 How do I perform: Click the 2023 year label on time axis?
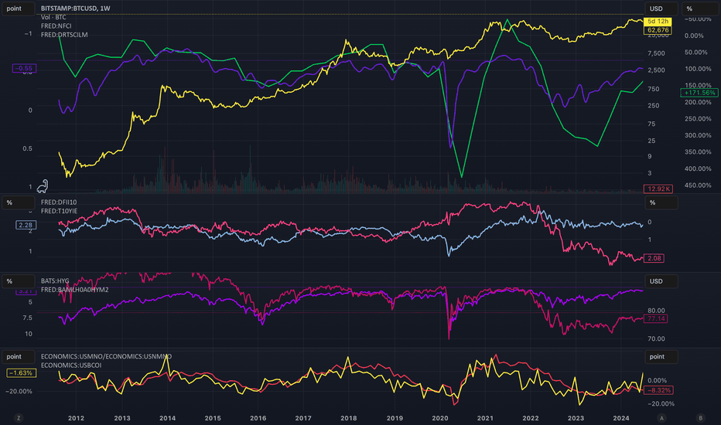(x=576, y=418)
